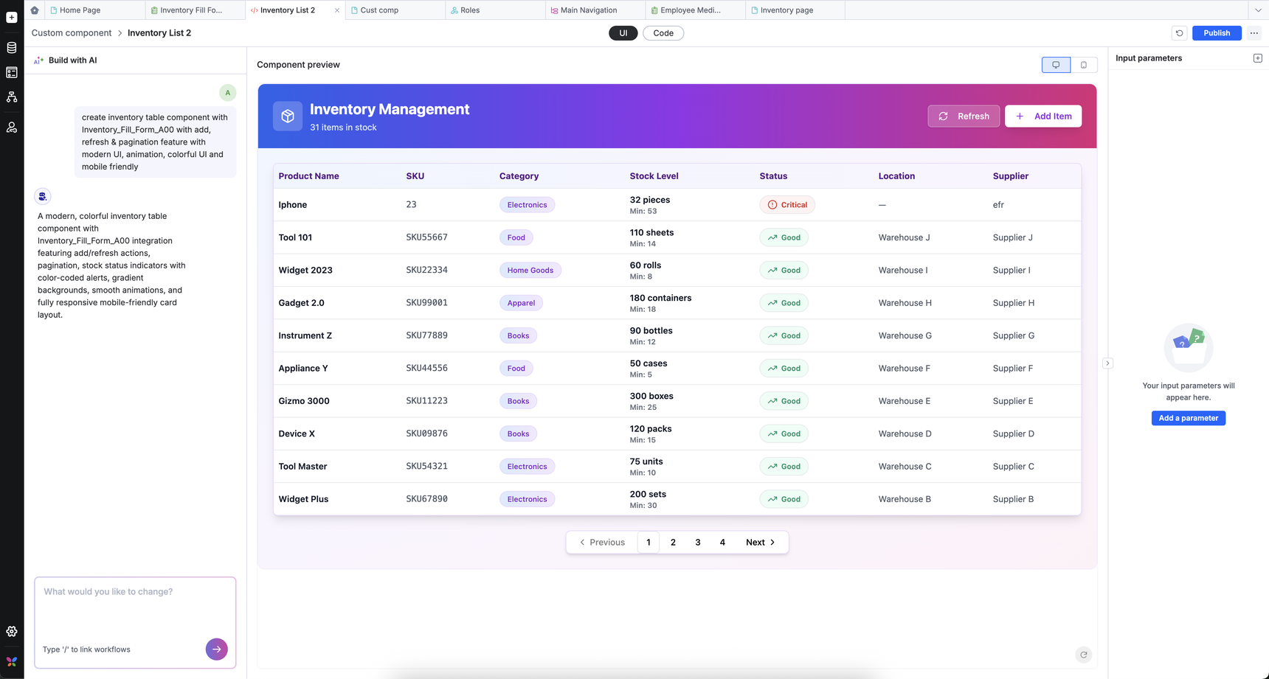Click the reload icon at preview bottom-right

click(x=1083, y=655)
